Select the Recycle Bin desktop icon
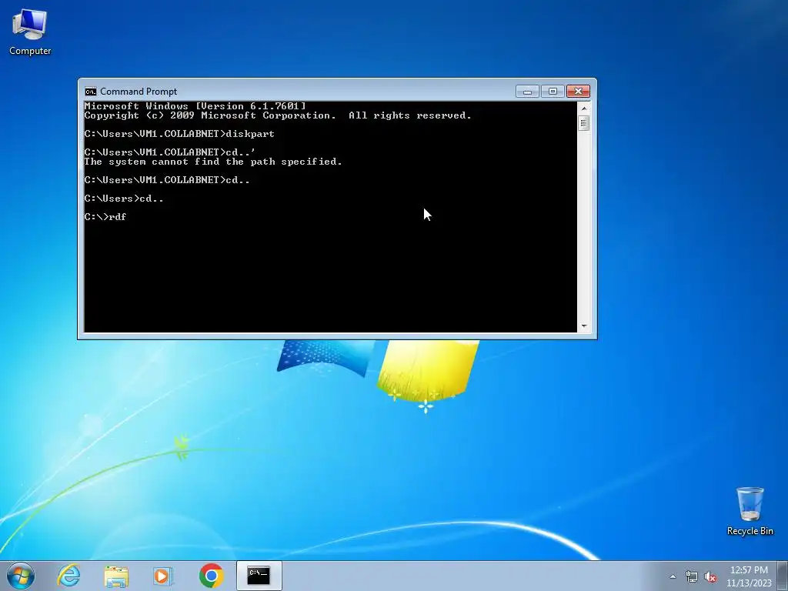The image size is (788, 591). point(750,511)
